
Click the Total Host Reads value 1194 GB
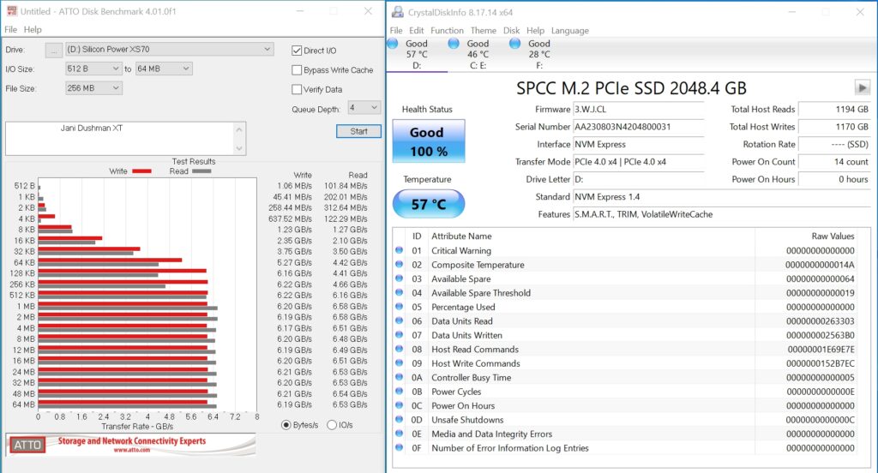click(x=834, y=109)
